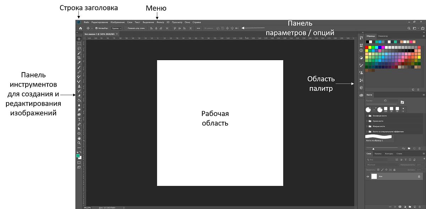Select the Clone Stamp tool
This screenshot has width=426, height=209.
pos(79,86)
